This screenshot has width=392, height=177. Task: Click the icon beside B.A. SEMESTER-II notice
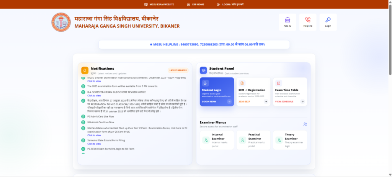click(83, 92)
